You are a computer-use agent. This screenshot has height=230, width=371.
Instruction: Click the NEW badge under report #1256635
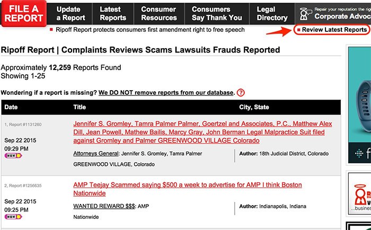(13, 217)
